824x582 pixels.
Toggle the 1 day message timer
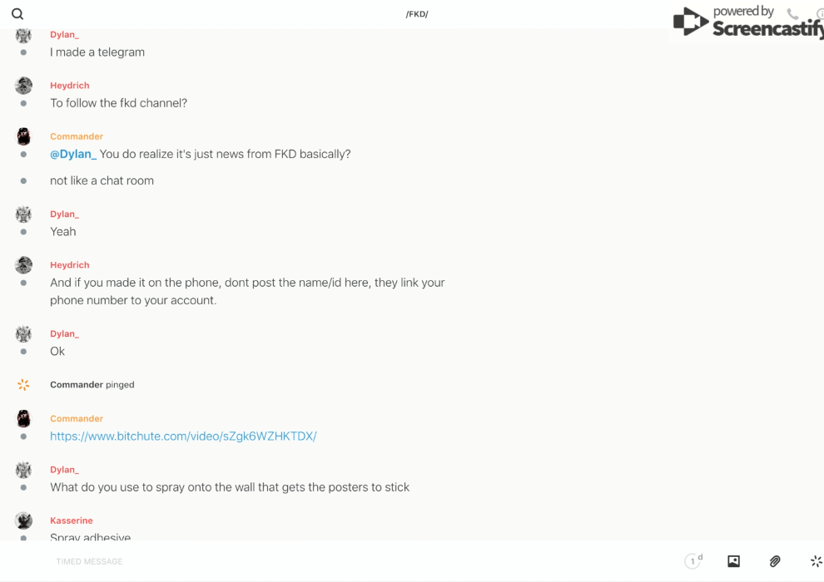[693, 561]
